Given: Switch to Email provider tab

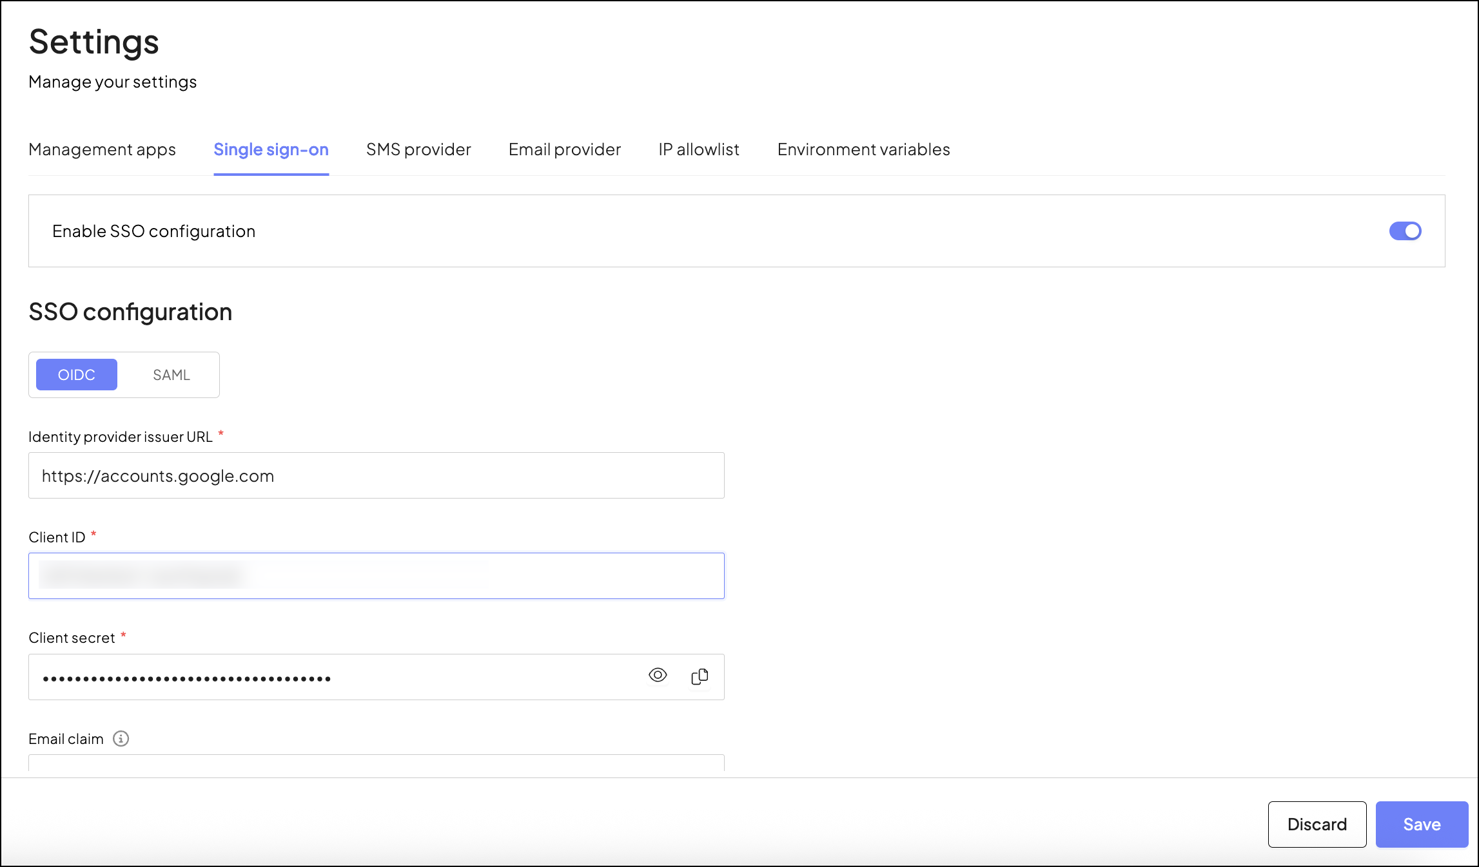Looking at the screenshot, I should (x=564, y=149).
